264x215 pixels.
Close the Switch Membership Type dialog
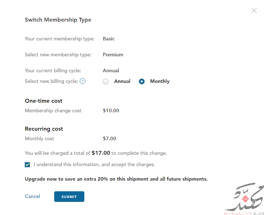(x=254, y=10)
